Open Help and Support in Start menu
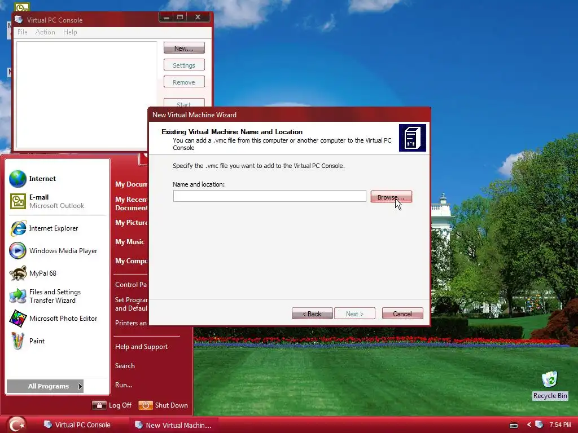 [x=141, y=347]
